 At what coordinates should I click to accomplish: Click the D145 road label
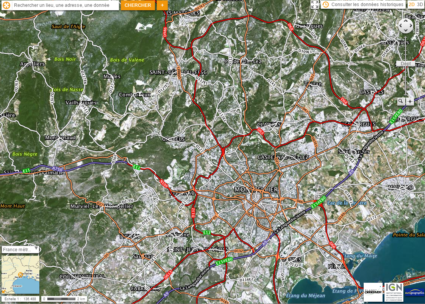point(271,82)
